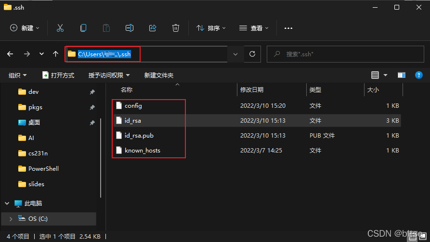Sort by 类型 column header

click(315, 89)
